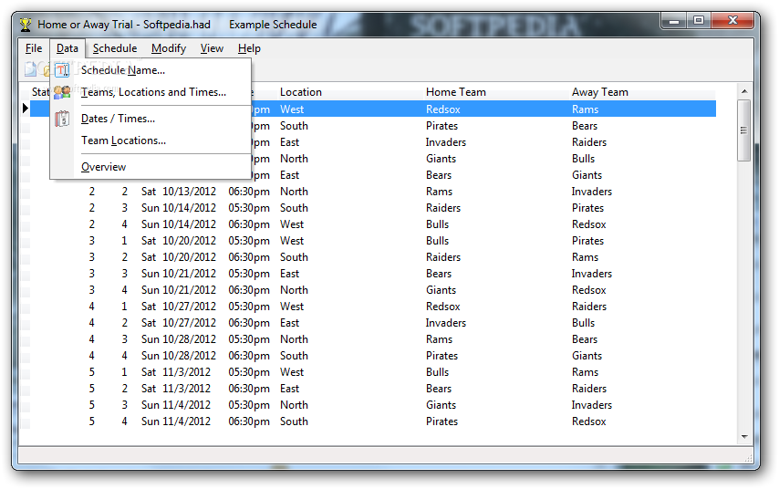
Task: Click the scrollbar down arrow
Action: [744, 437]
